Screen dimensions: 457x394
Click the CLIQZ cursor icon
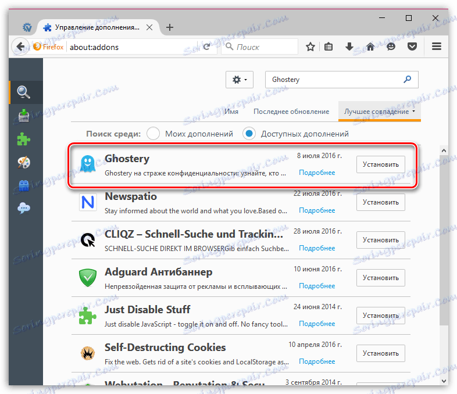tap(87, 239)
